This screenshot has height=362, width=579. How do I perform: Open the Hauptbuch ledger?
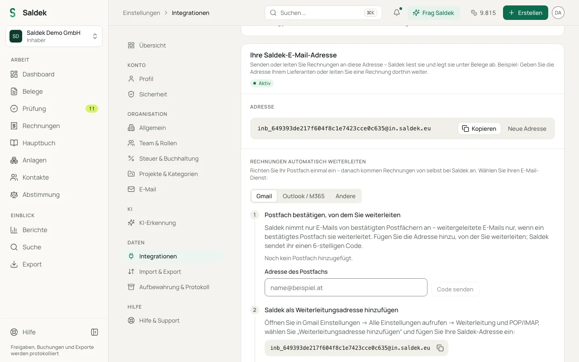[x=54, y=143]
